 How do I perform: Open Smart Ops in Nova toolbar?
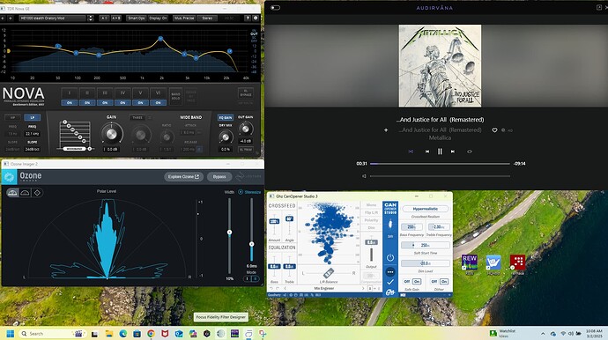point(136,18)
